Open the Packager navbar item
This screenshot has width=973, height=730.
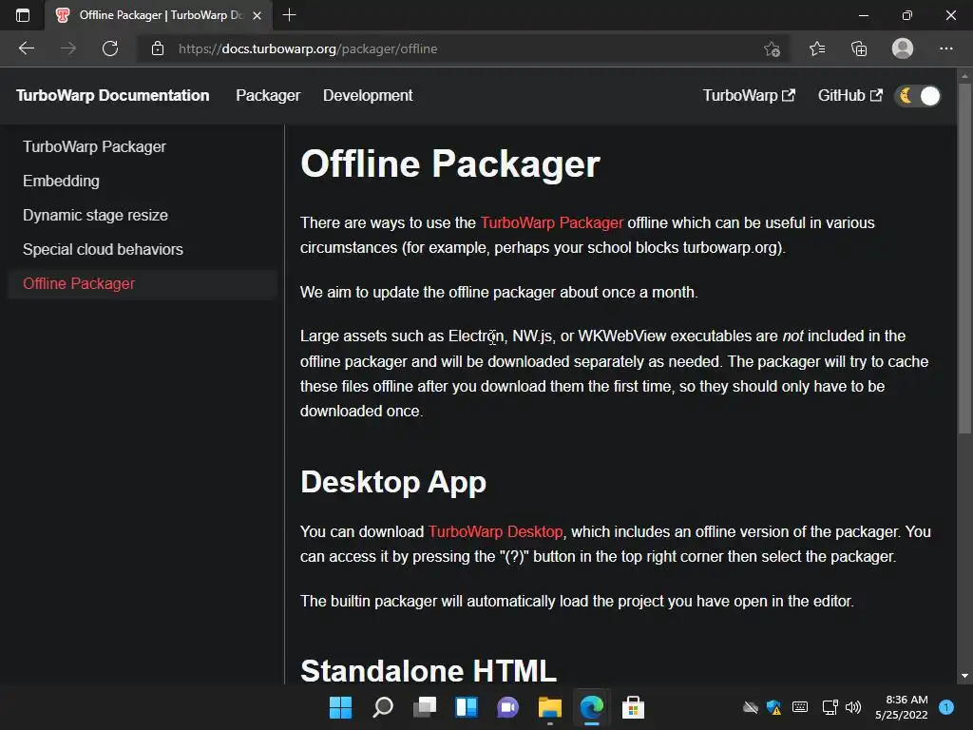268,96
